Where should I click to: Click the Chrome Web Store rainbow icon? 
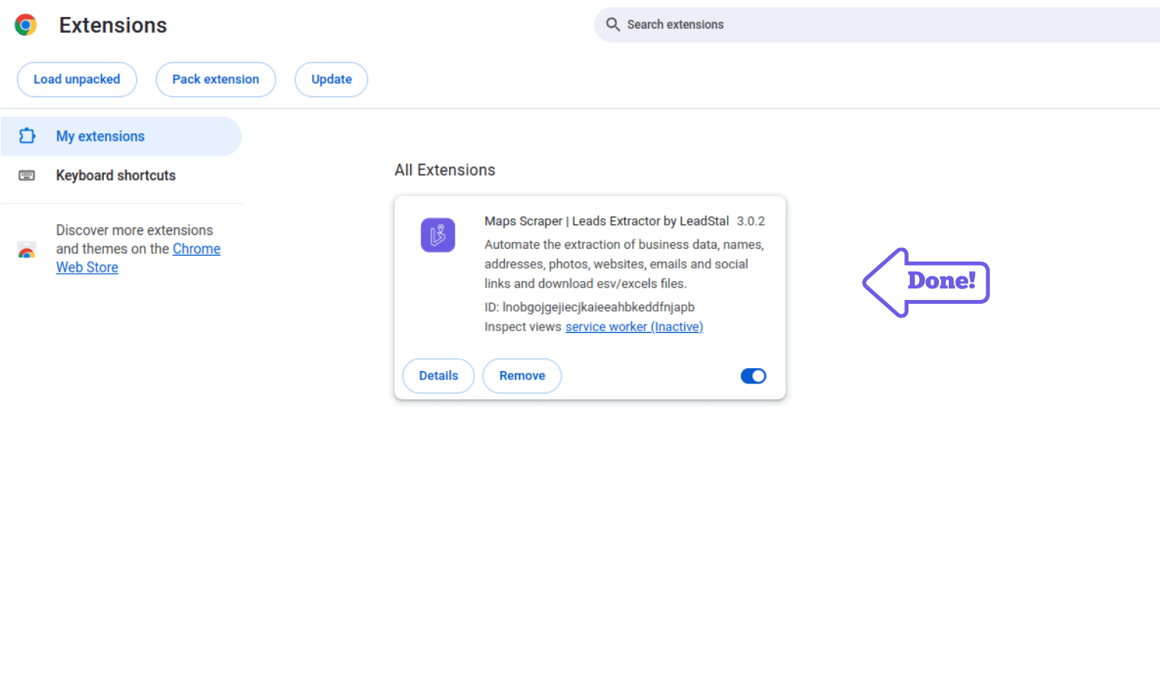[27, 249]
